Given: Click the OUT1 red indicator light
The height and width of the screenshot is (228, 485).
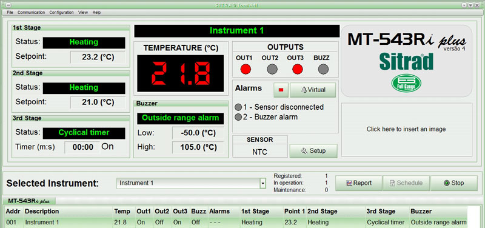Looking at the screenshot, I should (246, 69).
